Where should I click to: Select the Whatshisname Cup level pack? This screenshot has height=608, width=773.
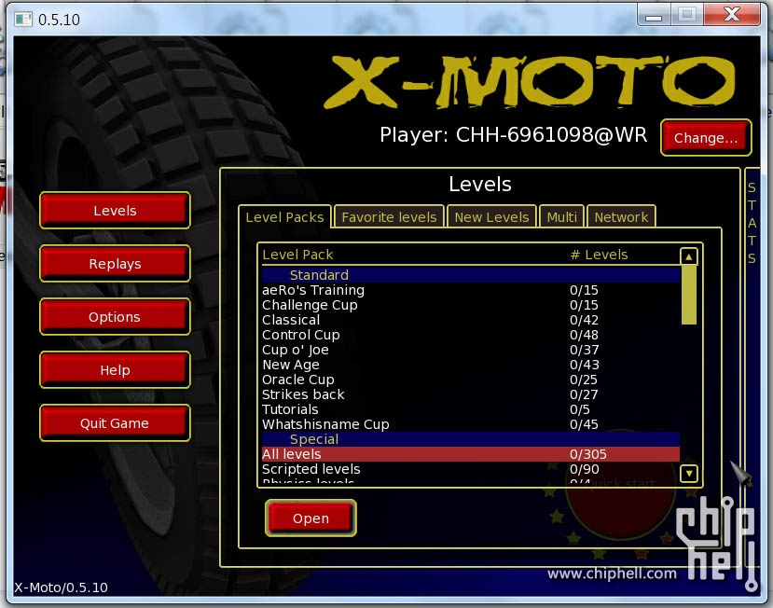tap(471, 424)
